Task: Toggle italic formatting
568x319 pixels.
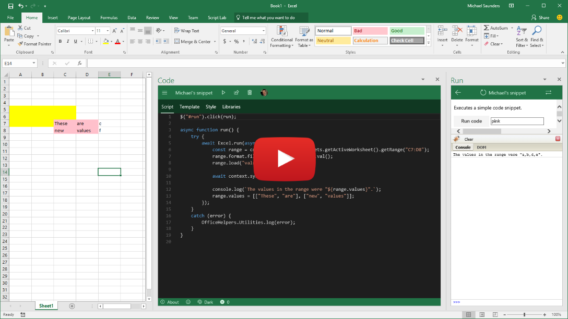Action: coord(68,42)
